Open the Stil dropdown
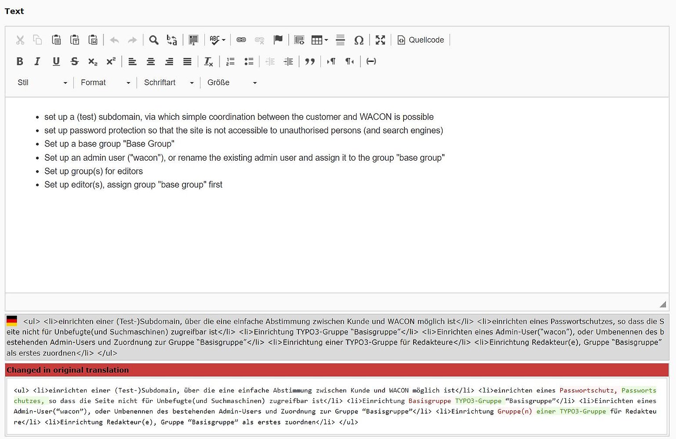 click(42, 83)
